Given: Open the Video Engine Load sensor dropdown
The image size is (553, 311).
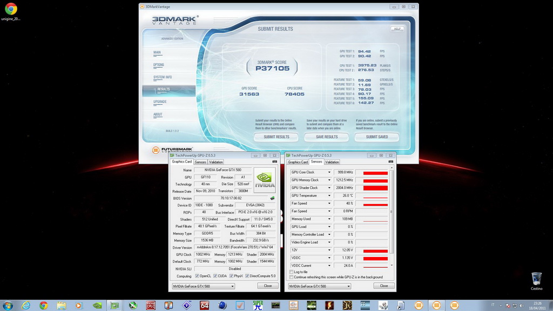Looking at the screenshot, I should [329, 242].
